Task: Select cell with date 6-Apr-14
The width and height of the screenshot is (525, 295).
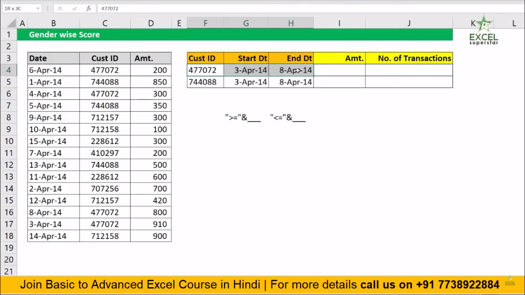Action: (x=53, y=70)
